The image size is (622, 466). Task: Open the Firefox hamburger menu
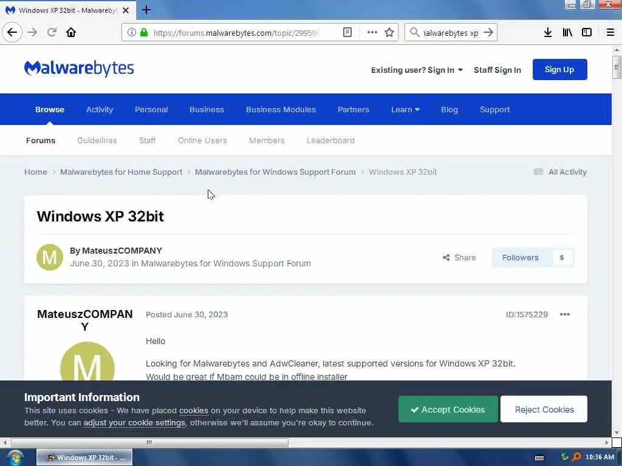click(x=610, y=33)
